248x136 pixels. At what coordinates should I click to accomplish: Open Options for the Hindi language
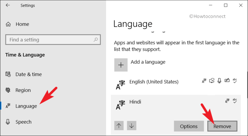coord(189,126)
